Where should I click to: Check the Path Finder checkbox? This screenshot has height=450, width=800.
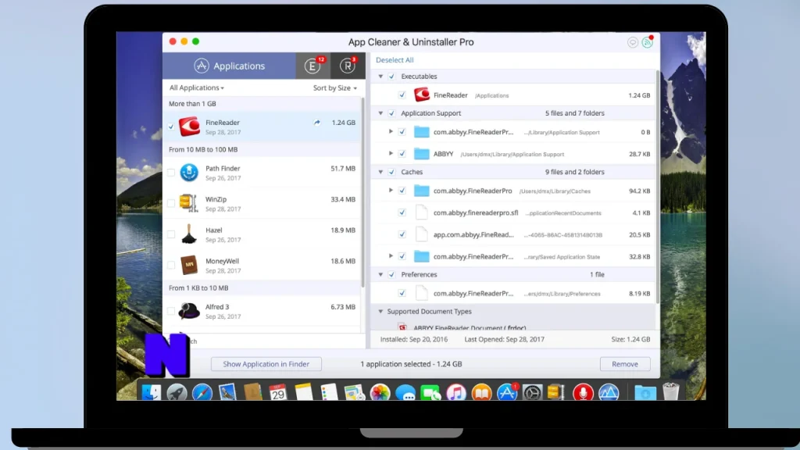click(171, 173)
